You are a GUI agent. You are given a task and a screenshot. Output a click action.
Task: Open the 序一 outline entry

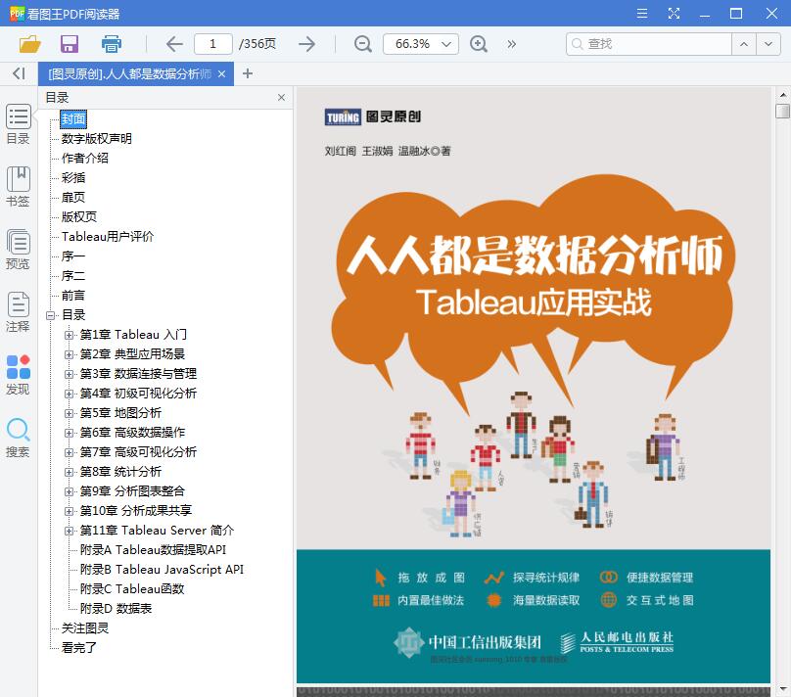[x=73, y=256]
